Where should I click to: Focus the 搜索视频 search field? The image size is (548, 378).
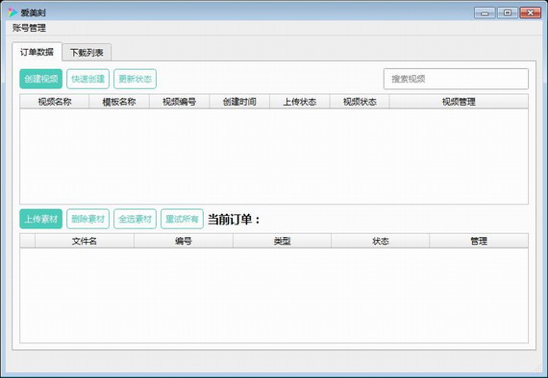(x=456, y=79)
